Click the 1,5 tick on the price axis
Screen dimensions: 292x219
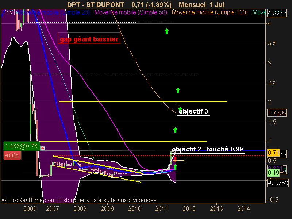(272, 122)
